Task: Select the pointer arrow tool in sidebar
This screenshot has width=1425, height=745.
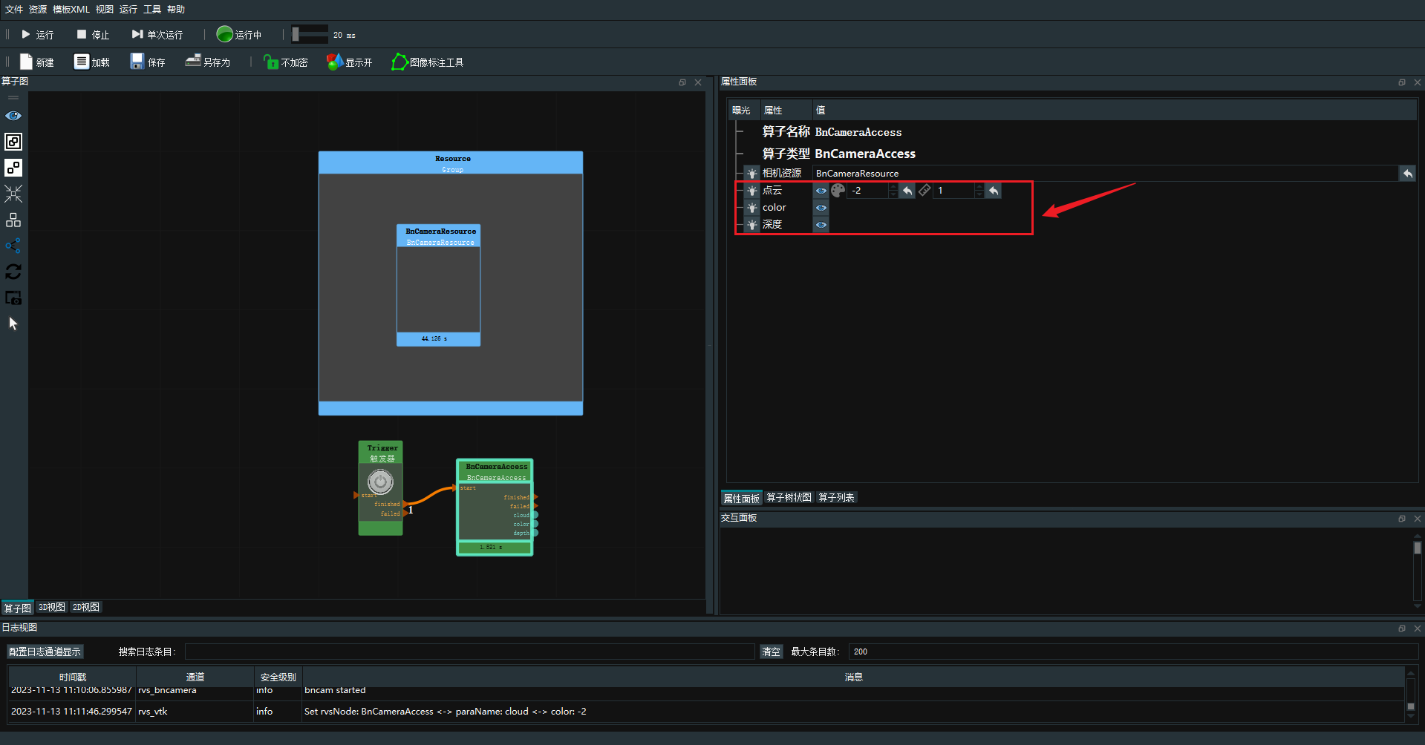Action: pyautogui.click(x=13, y=324)
